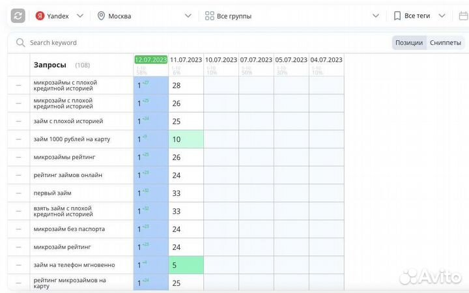Click keyword 'займ с плохой историей'

click(x=68, y=121)
